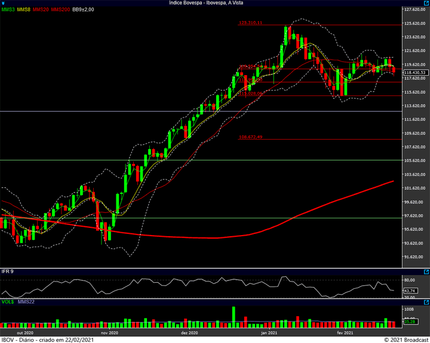Viewport: 430px width, 343px height.
Task: Toggle the MMS3 moving average legend
Action: click(8, 10)
